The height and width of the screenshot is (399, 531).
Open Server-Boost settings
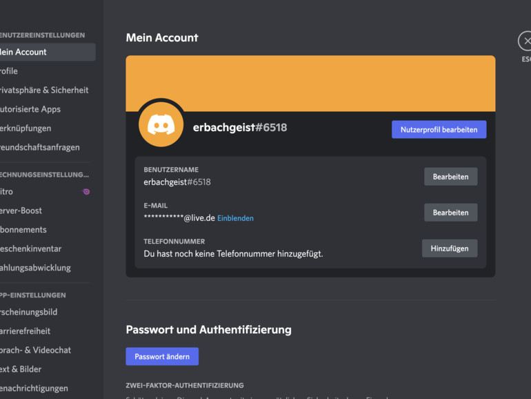48,211
